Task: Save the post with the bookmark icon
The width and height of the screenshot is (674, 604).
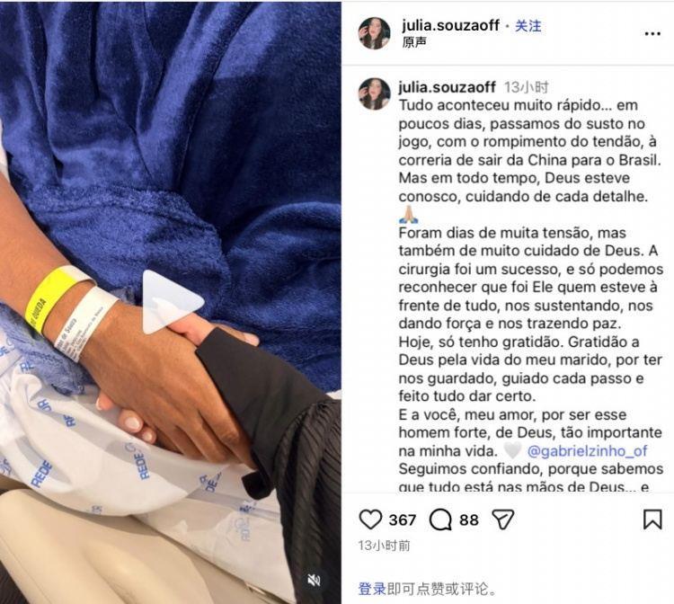Action: [x=652, y=519]
